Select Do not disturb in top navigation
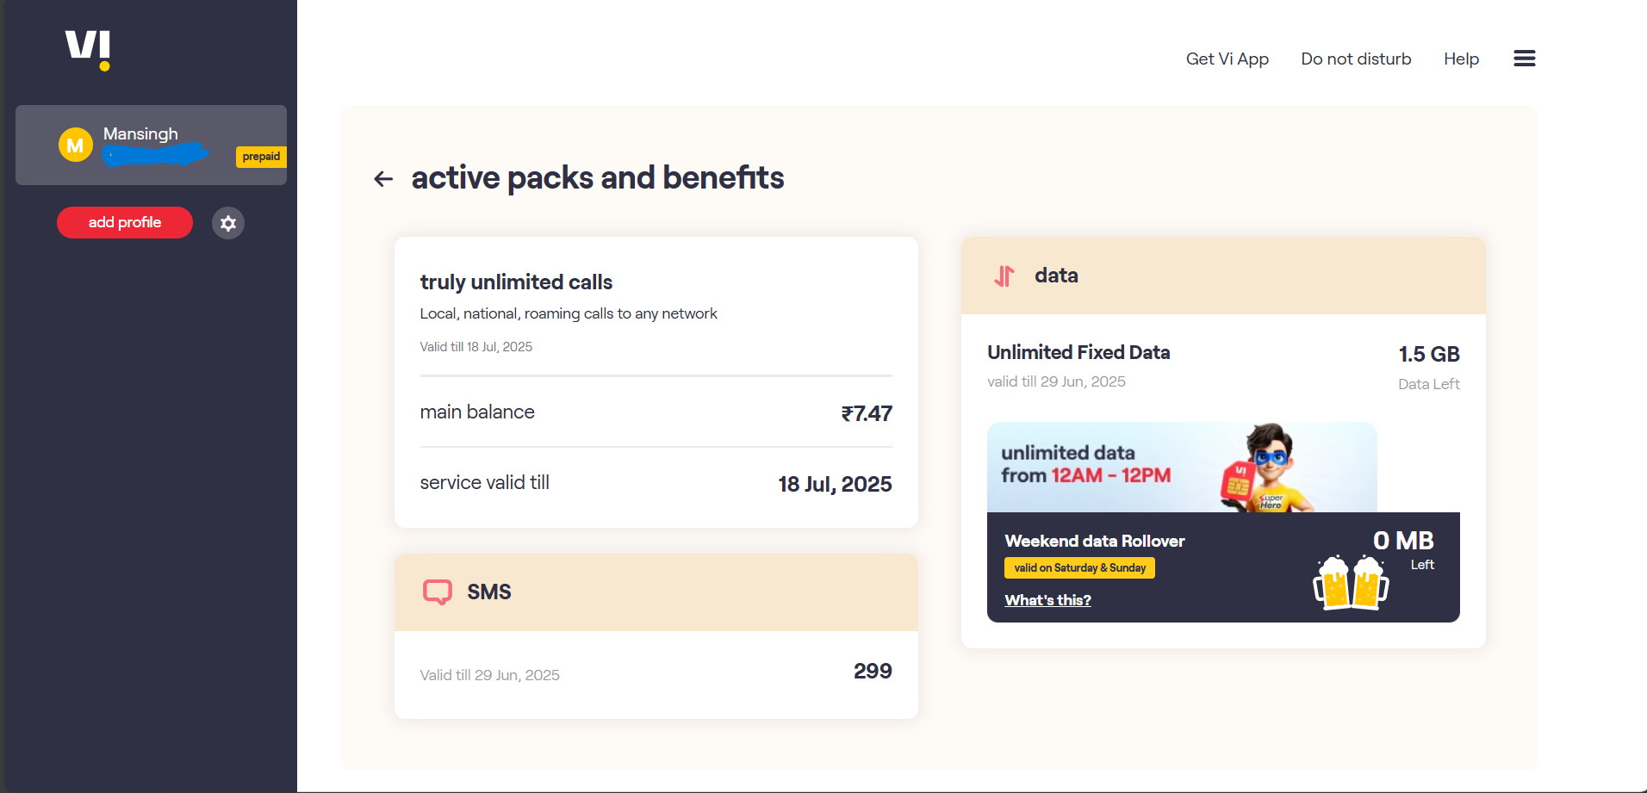 1356,59
